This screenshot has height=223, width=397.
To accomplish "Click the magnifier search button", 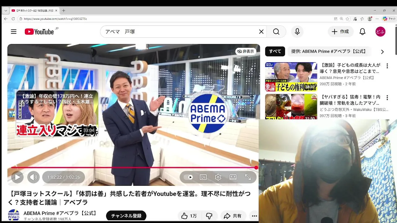I will tap(276, 32).
